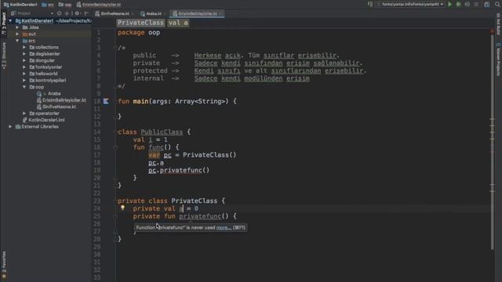Image resolution: width=502 pixels, height=282 pixels.
Task: Open the Project panel settings gear icon
Action: click(x=77, y=13)
